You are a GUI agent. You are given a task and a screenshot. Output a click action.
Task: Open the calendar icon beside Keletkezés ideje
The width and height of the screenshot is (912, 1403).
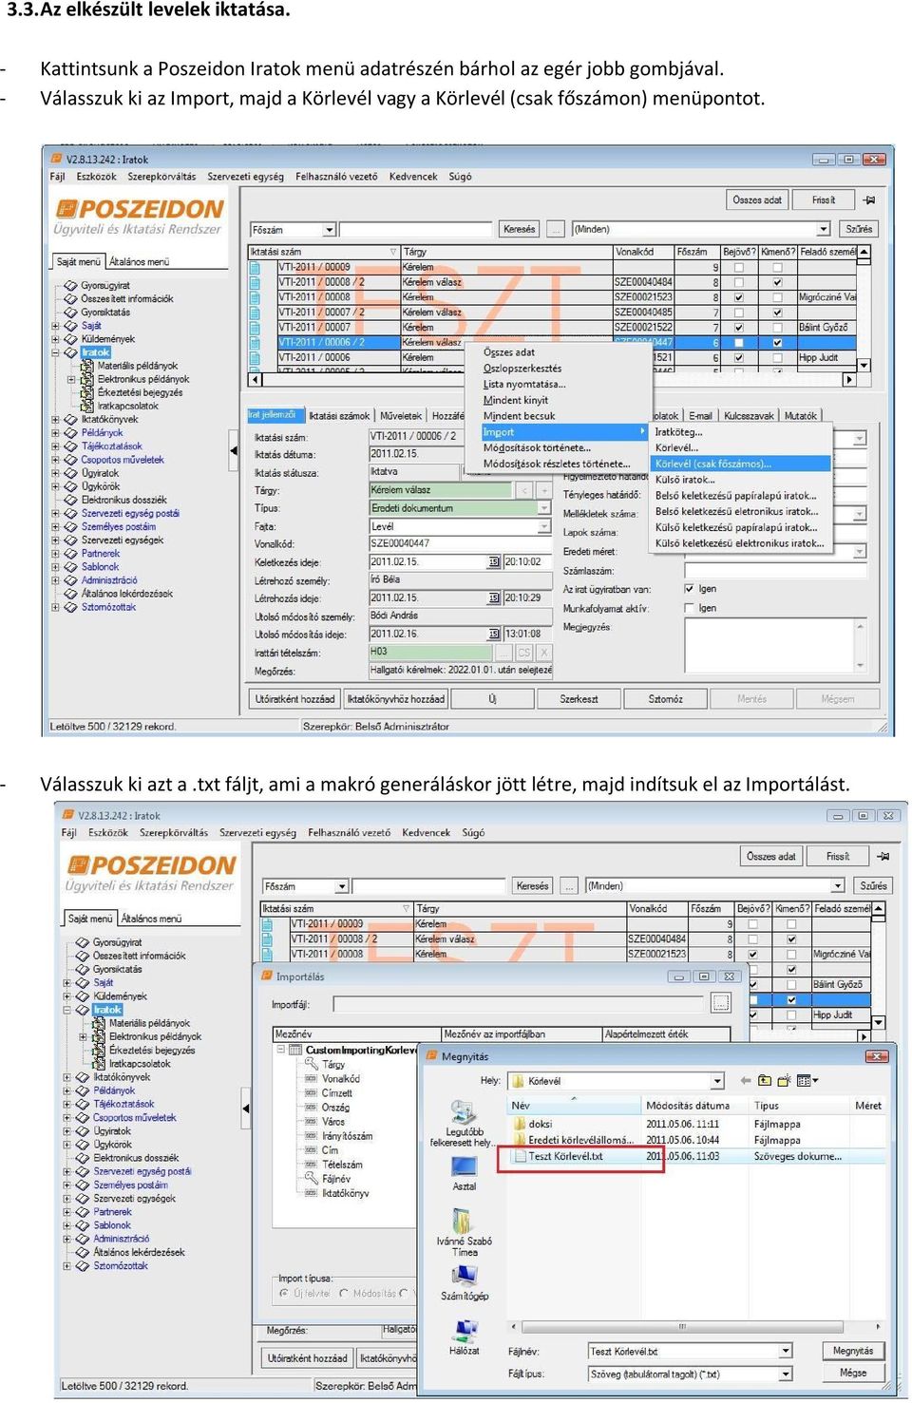click(494, 562)
